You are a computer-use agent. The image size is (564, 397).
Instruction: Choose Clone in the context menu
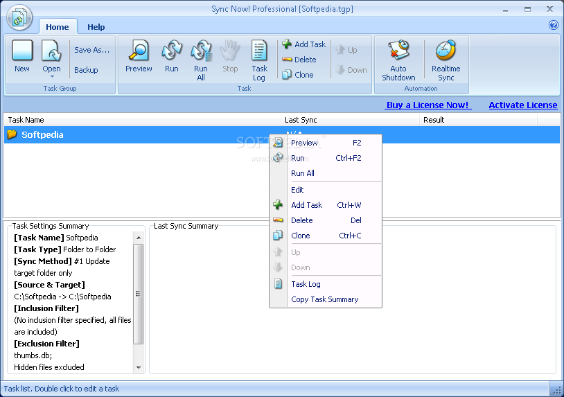click(326, 236)
